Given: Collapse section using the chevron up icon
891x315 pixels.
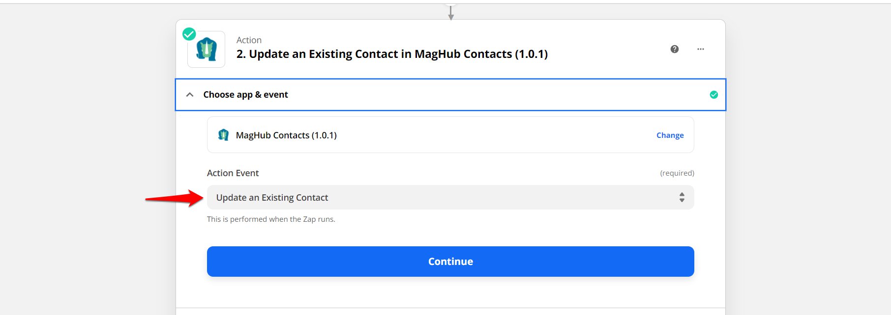Looking at the screenshot, I should point(190,95).
